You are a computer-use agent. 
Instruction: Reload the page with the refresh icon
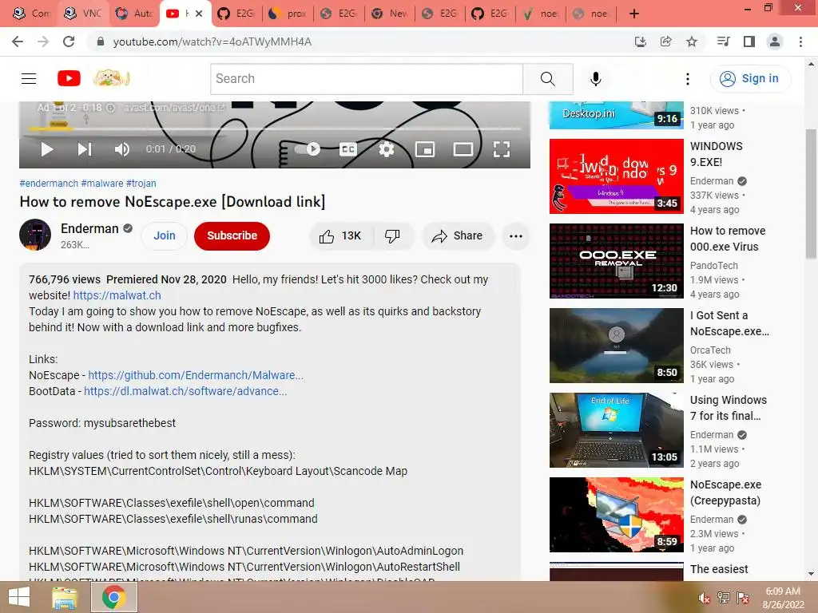(x=69, y=42)
